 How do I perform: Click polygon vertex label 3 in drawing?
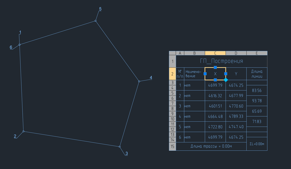126,154
